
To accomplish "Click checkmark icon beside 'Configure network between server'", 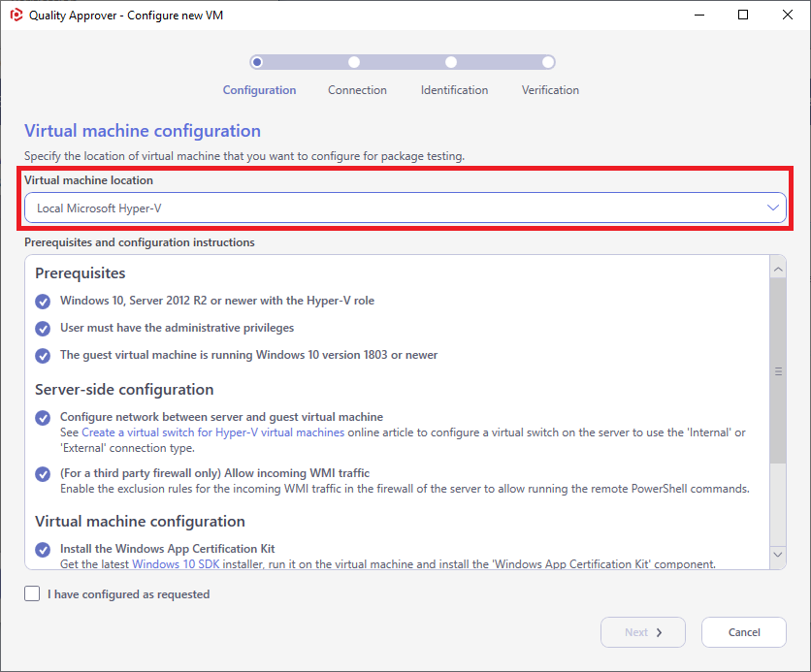I will (x=43, y=418).
